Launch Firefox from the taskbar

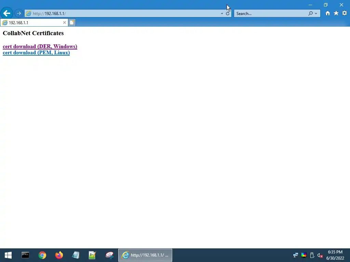(x=59, y=255)
